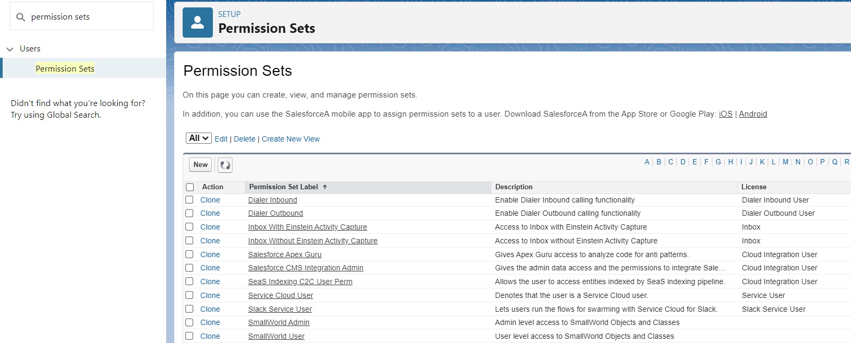Viewport: 851px width, 343px height.
Task: Clone the SmallWorld User permission set
Action: (x=210, y=336)
